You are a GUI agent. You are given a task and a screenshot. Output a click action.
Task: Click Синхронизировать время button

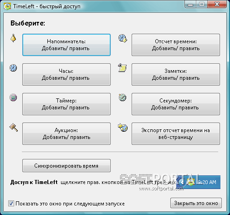[x=66, y=165]
